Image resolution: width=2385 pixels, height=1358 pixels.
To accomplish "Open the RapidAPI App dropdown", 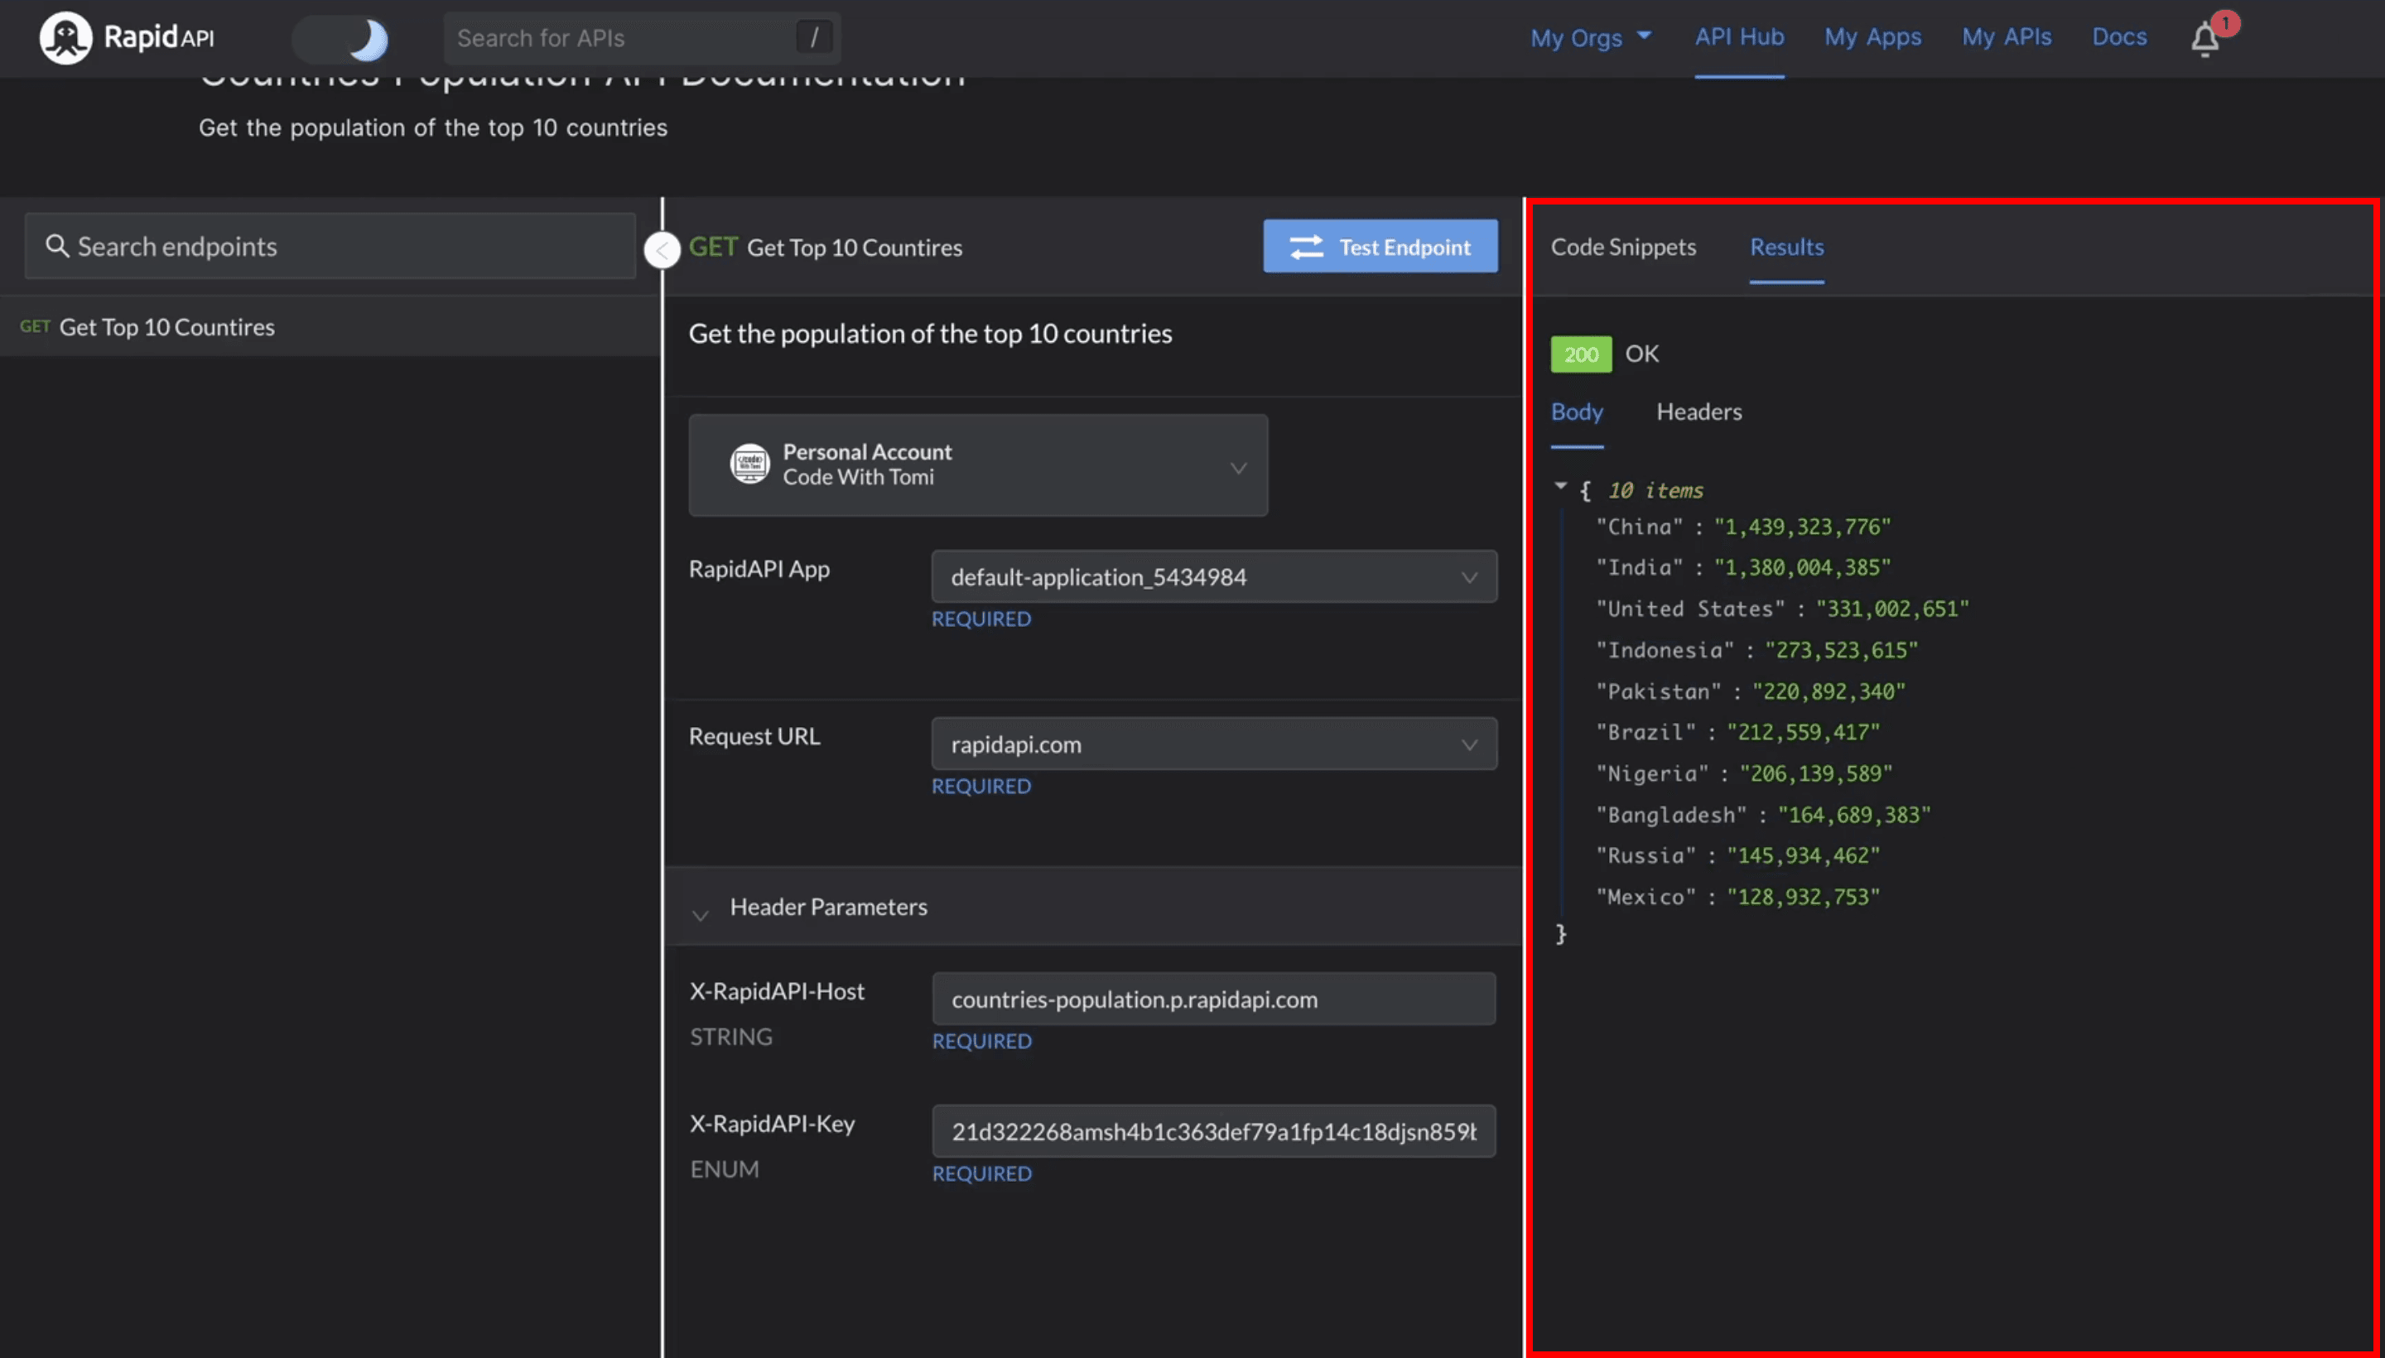I will point(1213,576).
